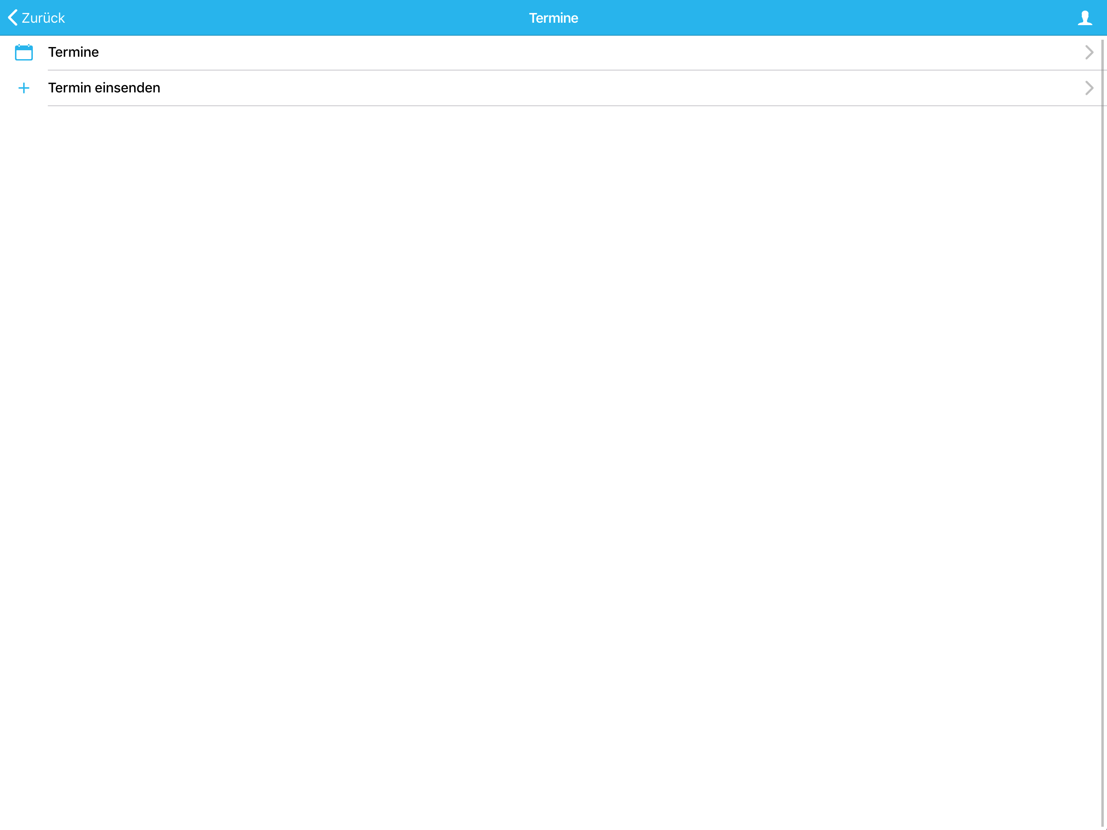Screen dimensions: 1107x830
Task: Click the calendar icon beside Termine
Action: [x=24, y=52]
